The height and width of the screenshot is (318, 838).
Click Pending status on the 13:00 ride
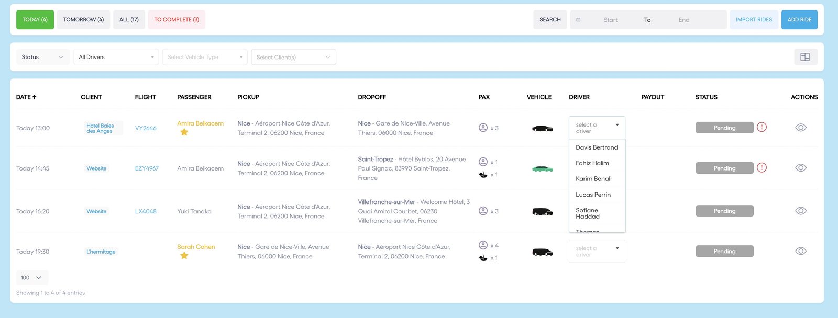point(724,128)
